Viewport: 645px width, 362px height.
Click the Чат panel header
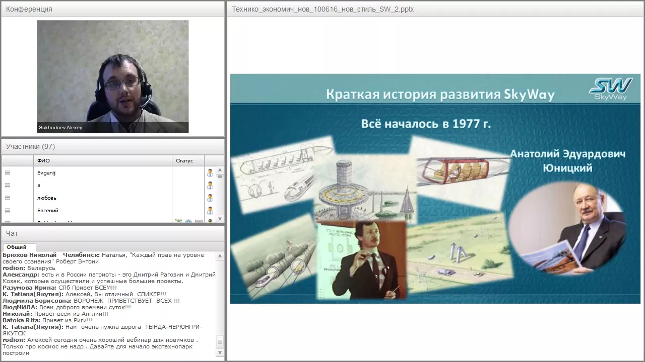coord(113,233)
